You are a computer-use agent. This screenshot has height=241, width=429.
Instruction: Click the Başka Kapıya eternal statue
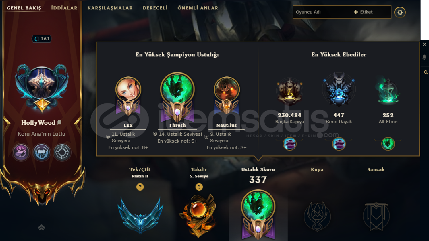coord(289,90)
